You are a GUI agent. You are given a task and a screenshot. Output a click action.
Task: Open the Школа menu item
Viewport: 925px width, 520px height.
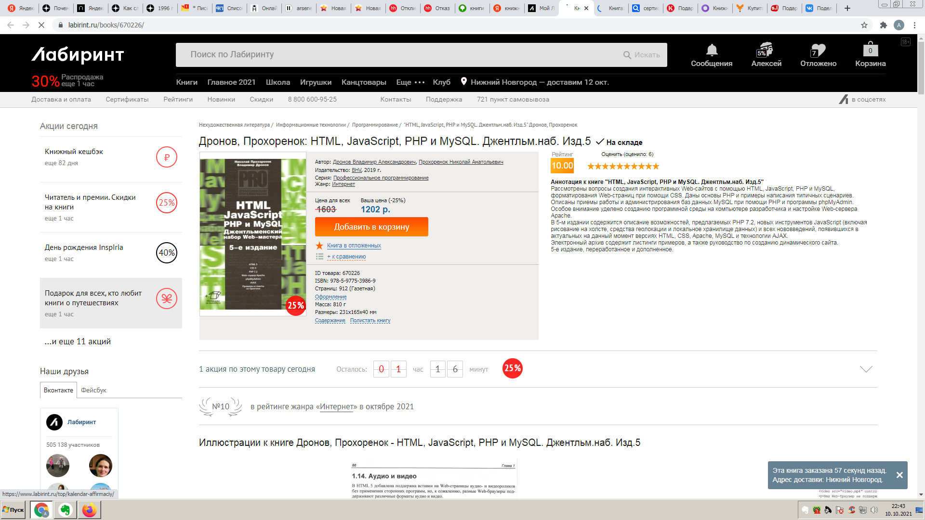coord(278,82)
